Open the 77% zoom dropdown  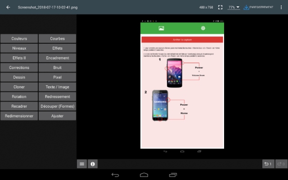tap(234, 7)
